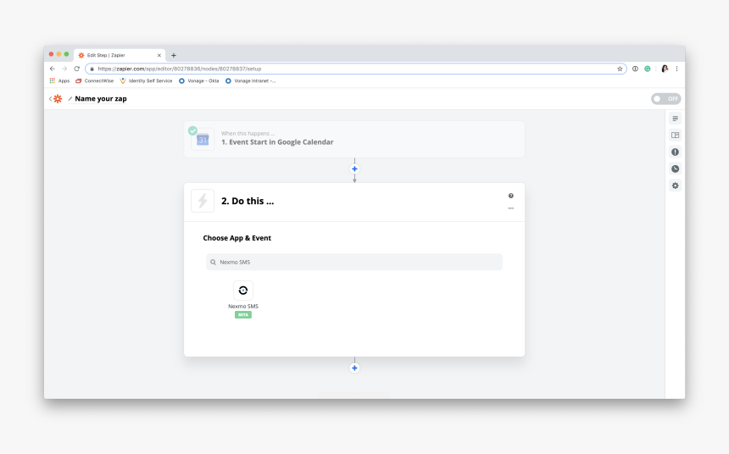Open the ConnectWise bookmark
The image size is (729, 454).
click(94, 80)
